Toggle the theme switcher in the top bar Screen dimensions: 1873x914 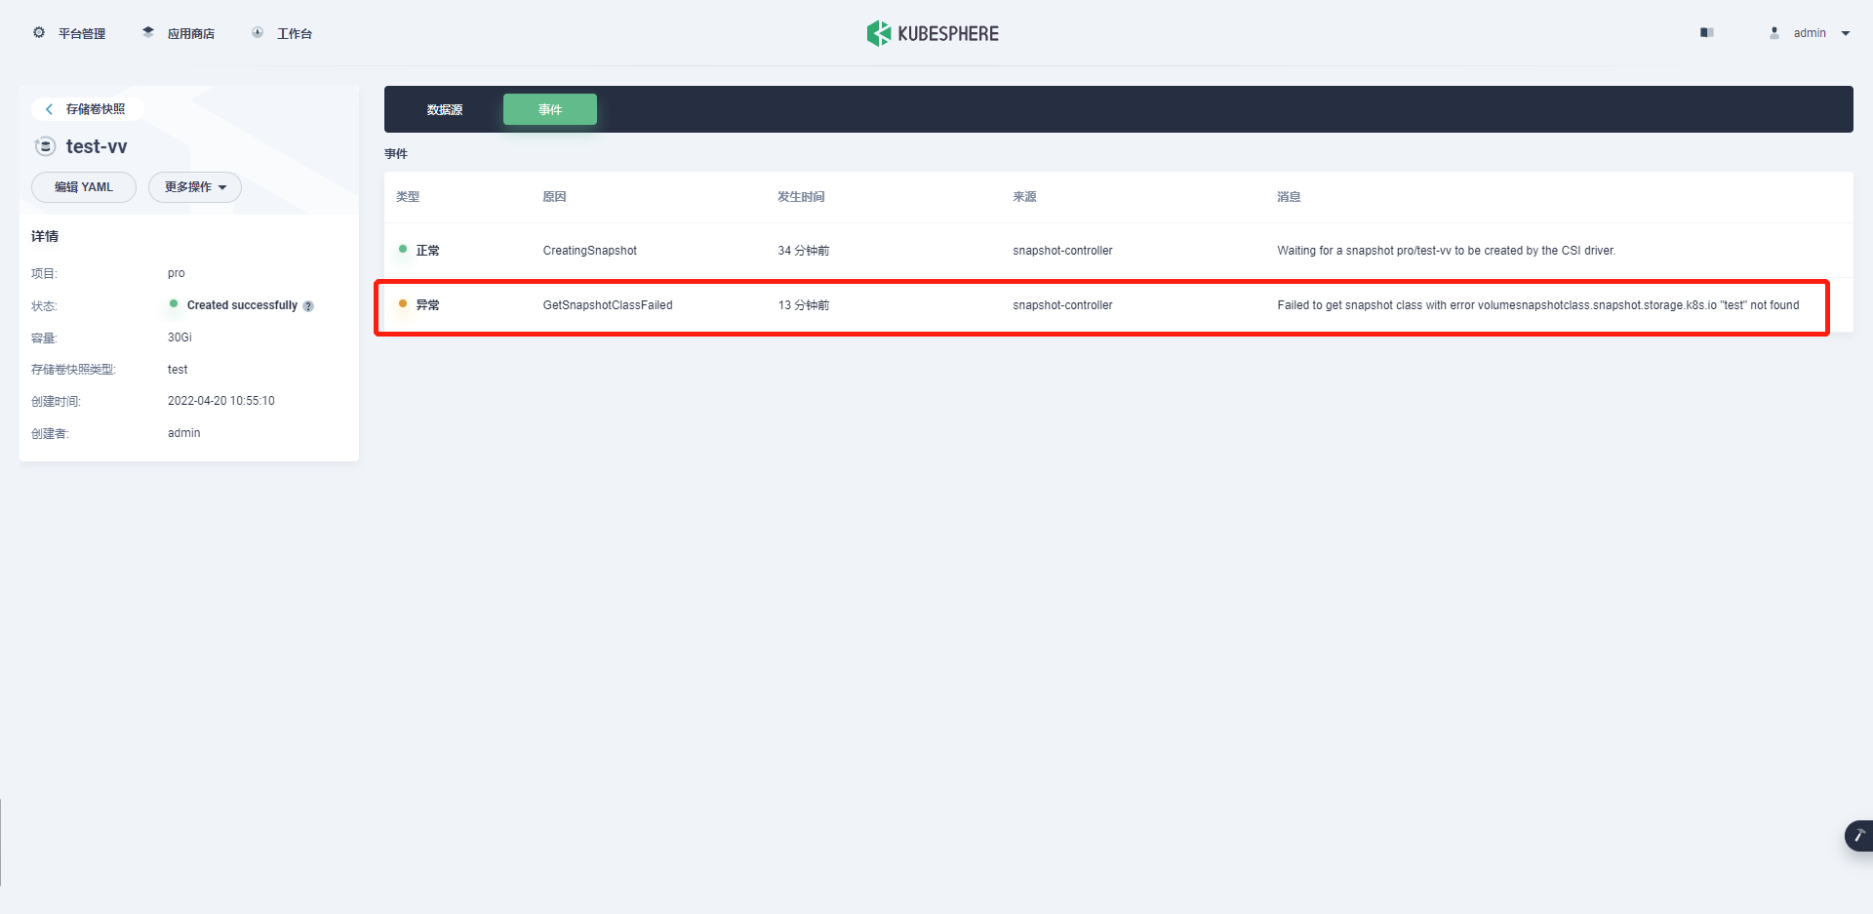[1706, 32]
